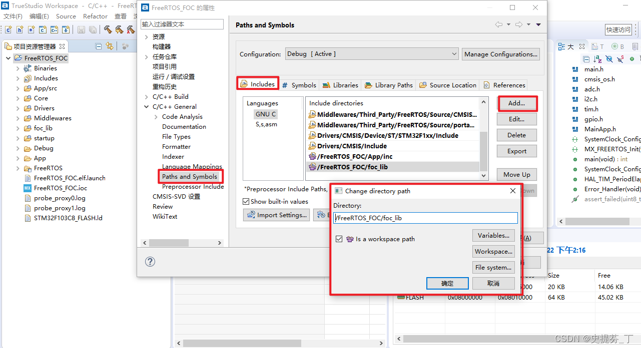The height and width of the screenshot is (348, 641).
Task: Switch to the Symbols tab
Action: coord(299,85)
